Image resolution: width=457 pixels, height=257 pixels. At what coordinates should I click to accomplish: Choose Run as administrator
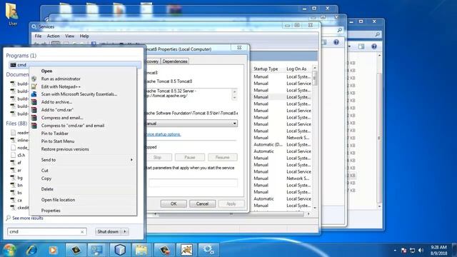pos(61,79)
